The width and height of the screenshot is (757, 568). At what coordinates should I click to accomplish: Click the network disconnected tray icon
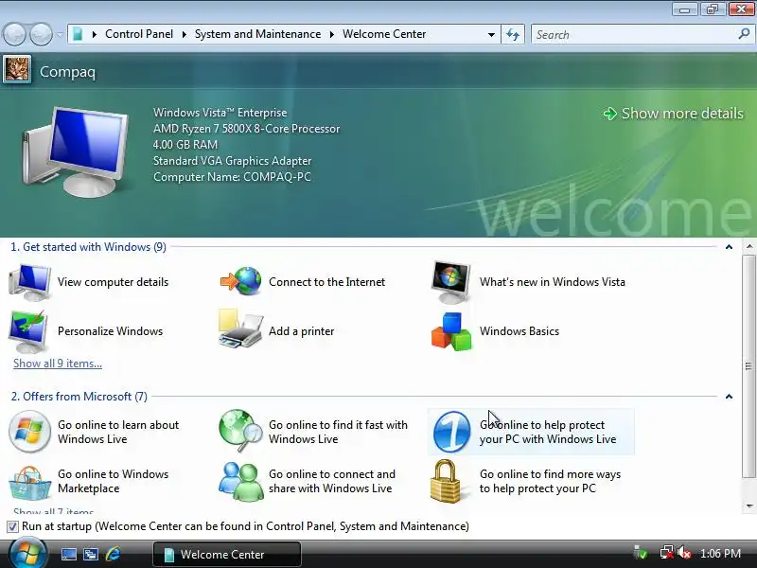tap(667, 553)
